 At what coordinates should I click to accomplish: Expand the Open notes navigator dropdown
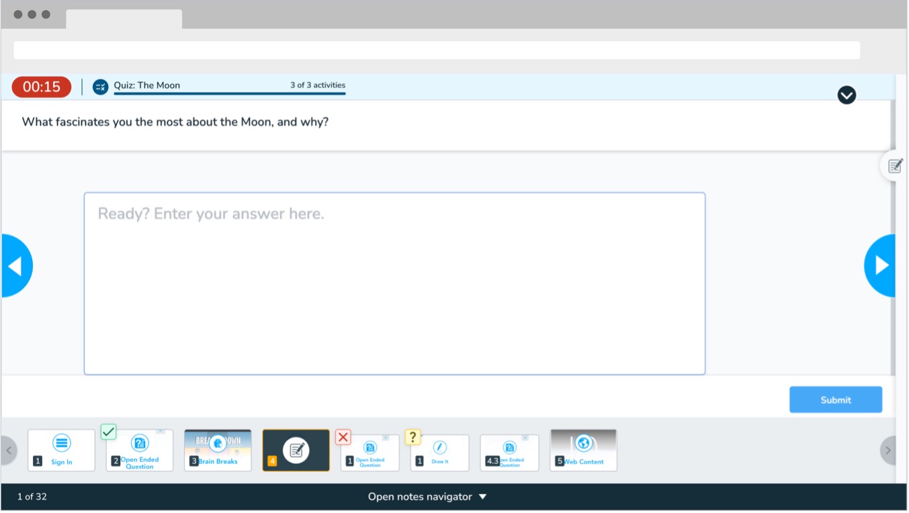427,497
